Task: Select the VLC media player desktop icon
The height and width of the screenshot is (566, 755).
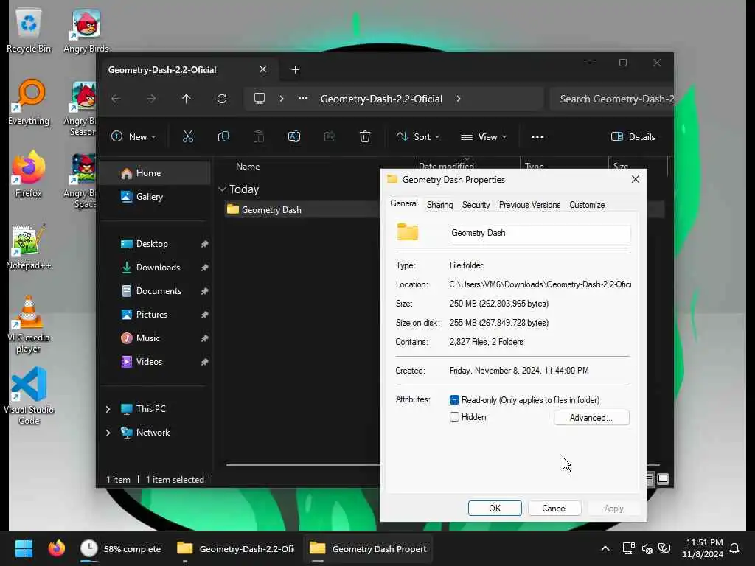Action: pos(29,324)
